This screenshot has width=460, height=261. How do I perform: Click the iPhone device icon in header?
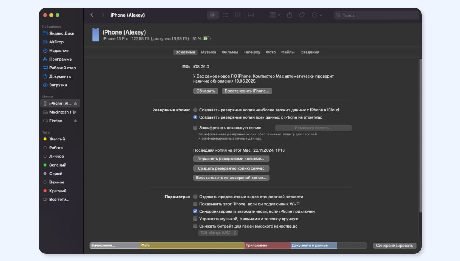(95, 35)
